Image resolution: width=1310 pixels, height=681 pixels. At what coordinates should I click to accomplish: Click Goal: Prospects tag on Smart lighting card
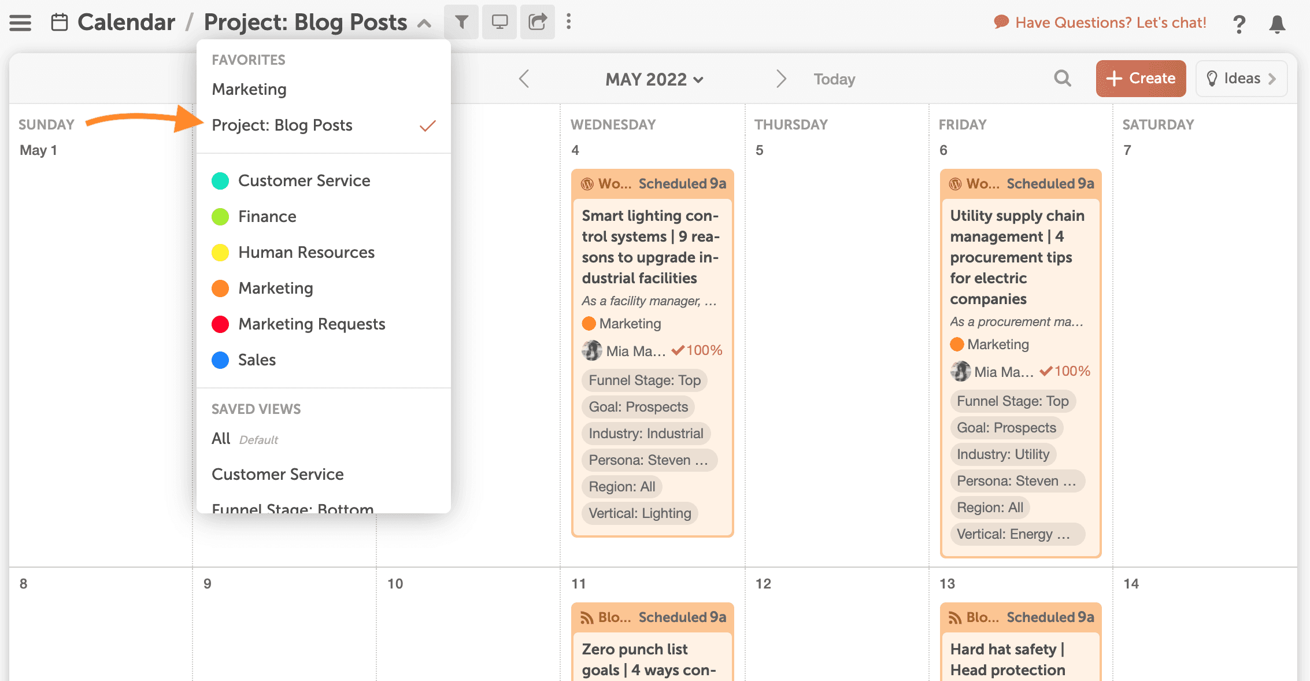638,407
